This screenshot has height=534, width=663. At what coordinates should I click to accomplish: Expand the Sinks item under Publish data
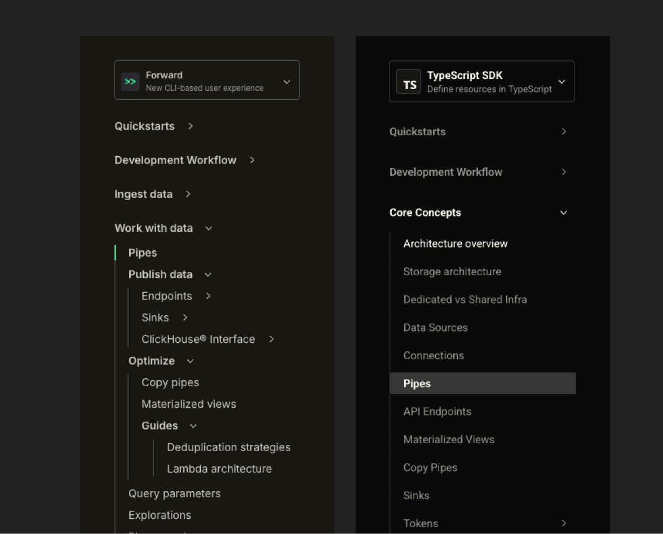[185, 317]
